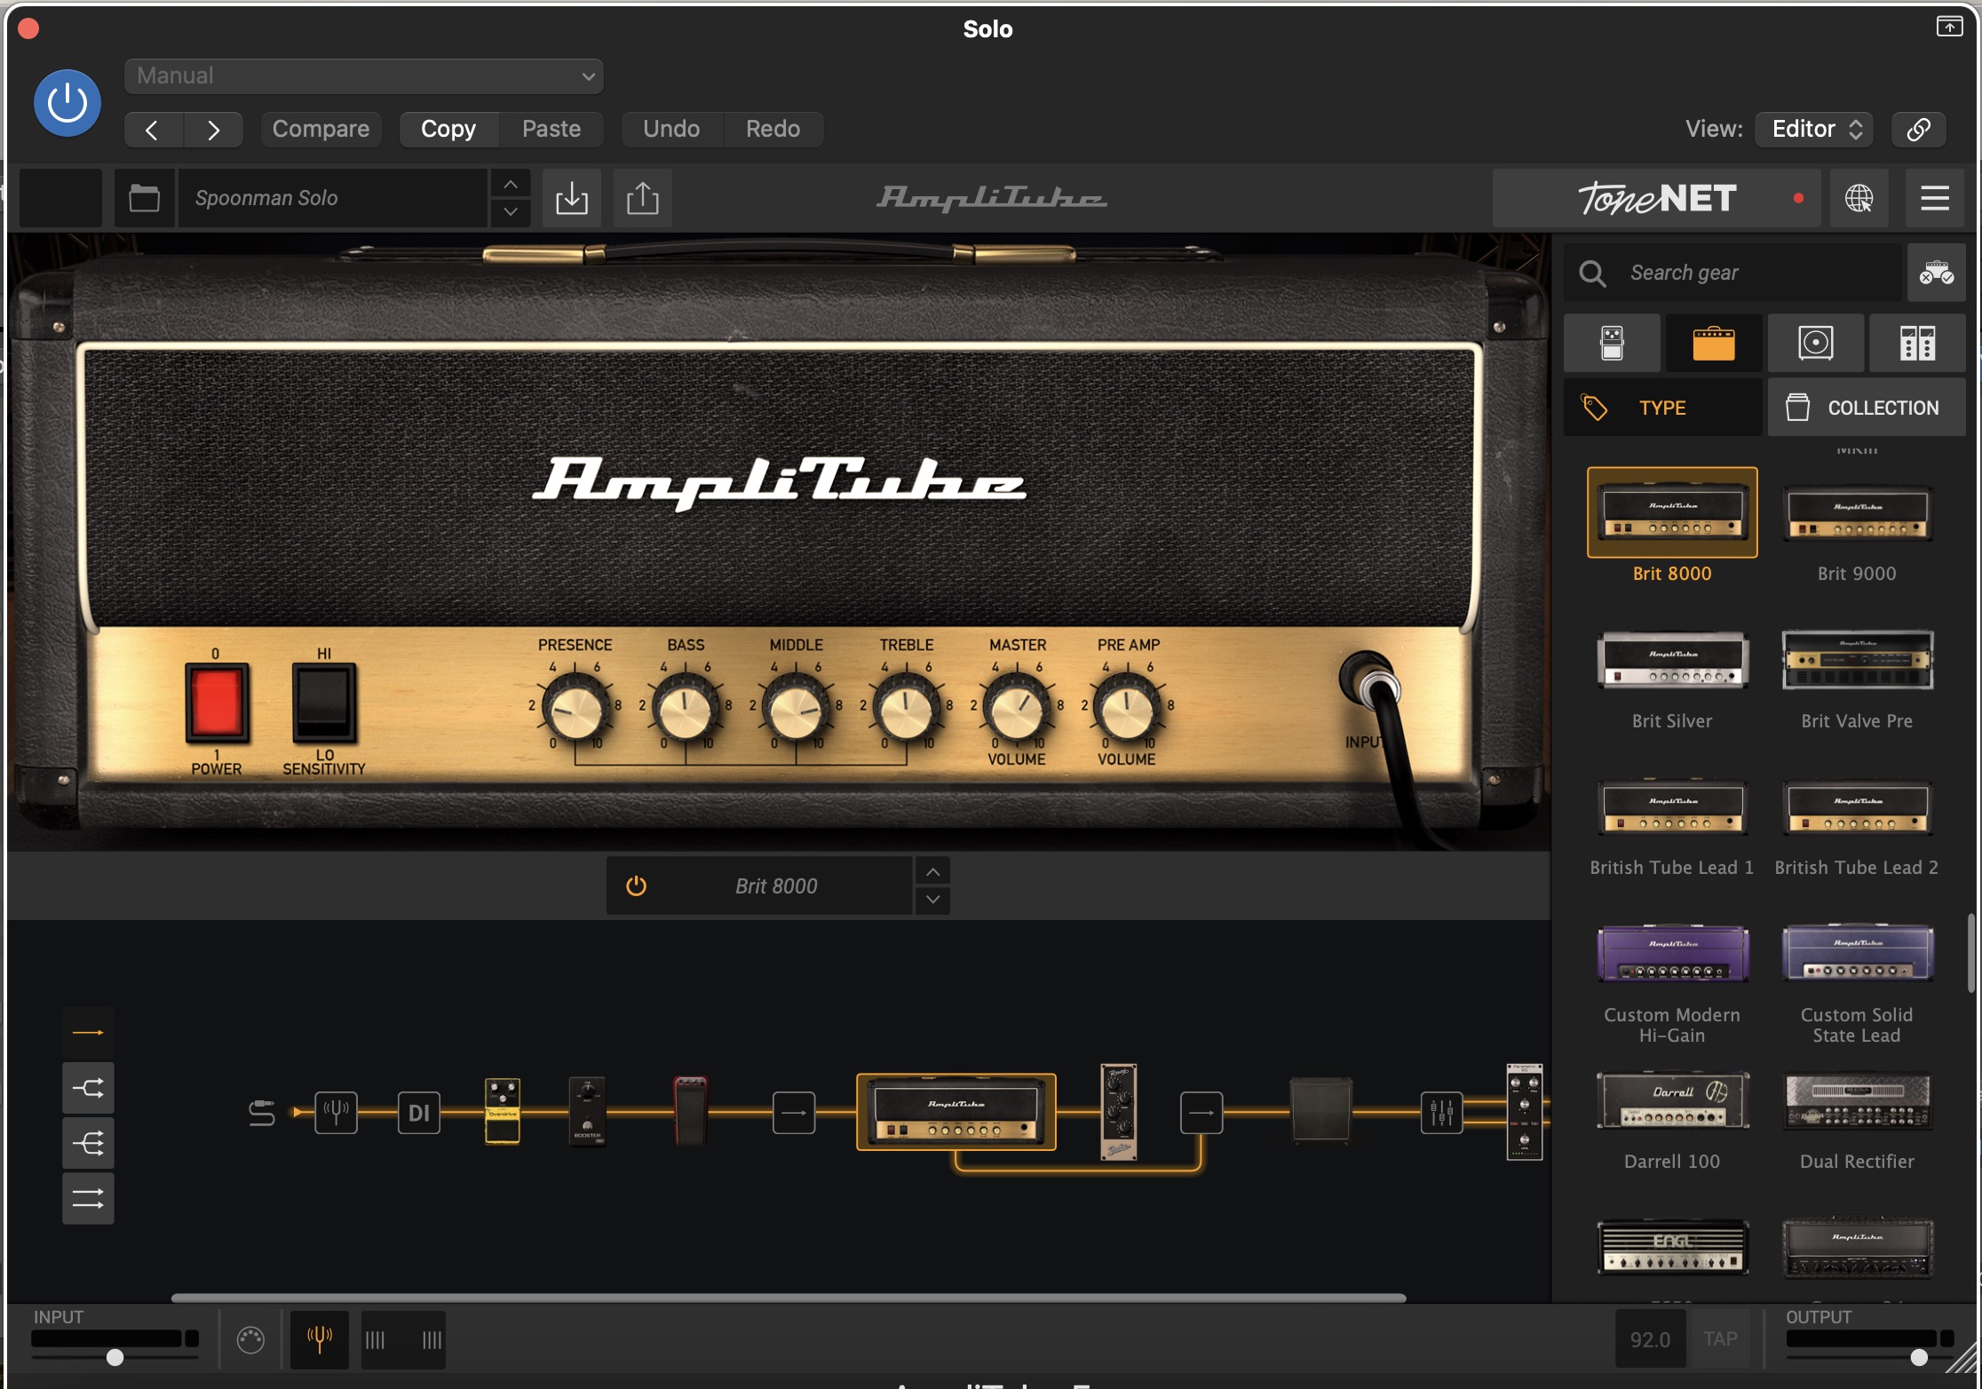This screenshot has width=1982, height=1389.
Task: Select the cabinet speaker gear category
Action: (x=1816, y=343)
